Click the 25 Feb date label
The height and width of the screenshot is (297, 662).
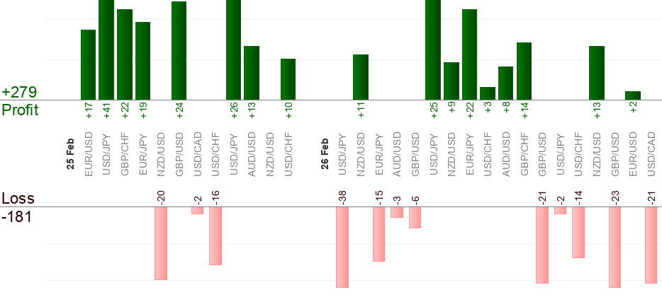70,153
